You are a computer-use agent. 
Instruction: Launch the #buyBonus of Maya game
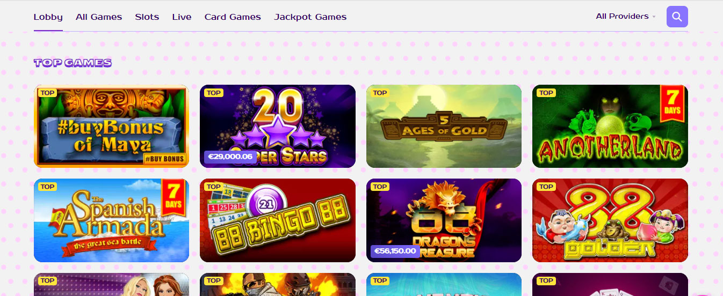pyautogui.click(x=111, y=126)
